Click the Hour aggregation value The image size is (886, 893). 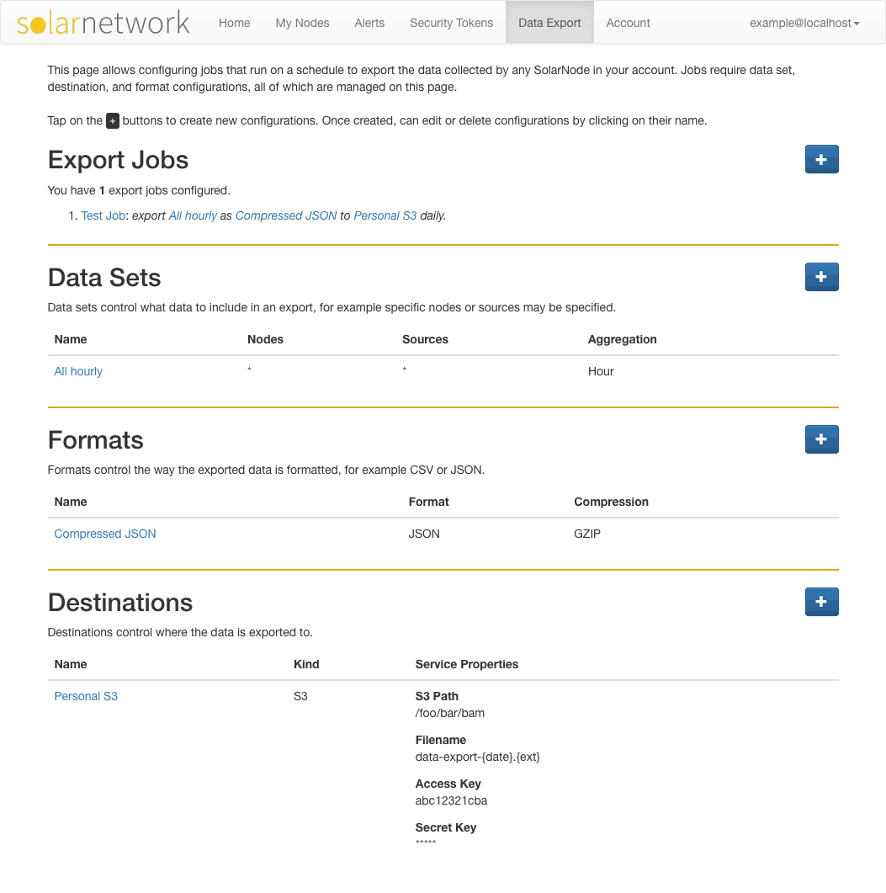click(601, 371)
